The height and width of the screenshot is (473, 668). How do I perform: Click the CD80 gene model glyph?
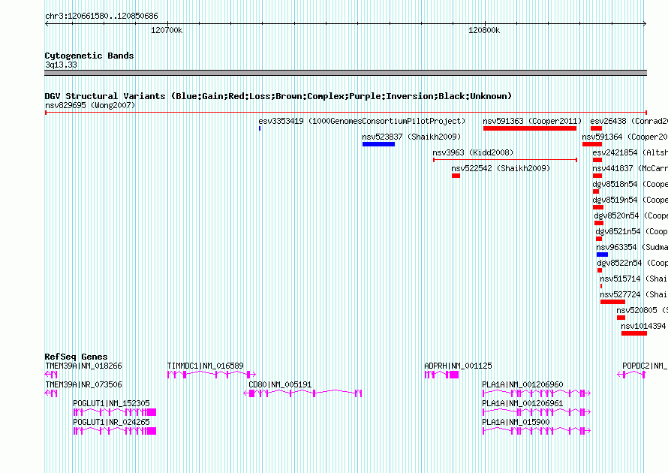coord(302,393)
